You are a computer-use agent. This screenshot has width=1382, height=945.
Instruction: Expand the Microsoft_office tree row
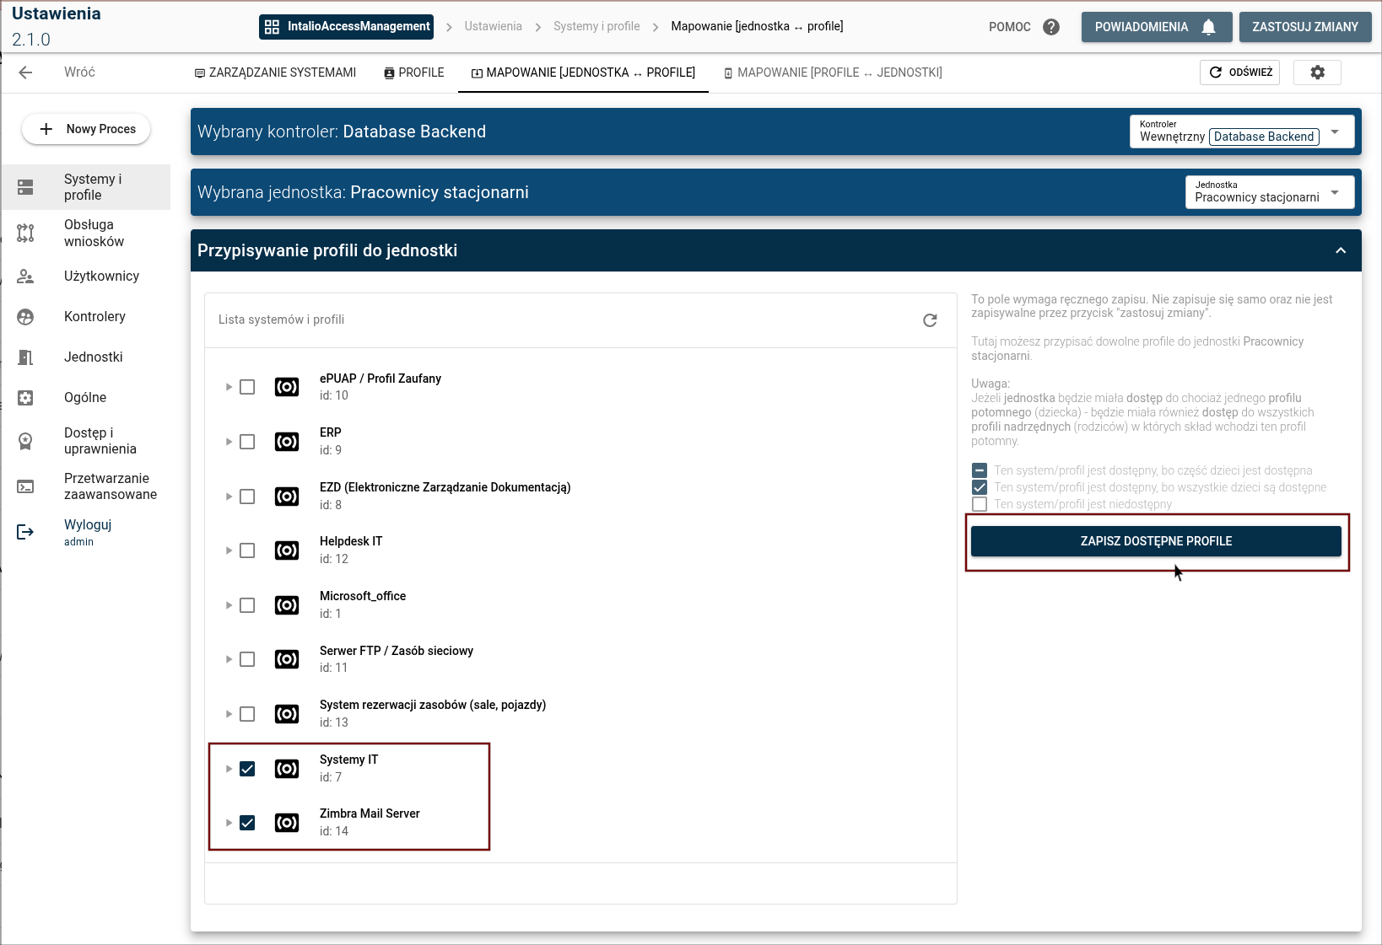[x=229, y=605]
